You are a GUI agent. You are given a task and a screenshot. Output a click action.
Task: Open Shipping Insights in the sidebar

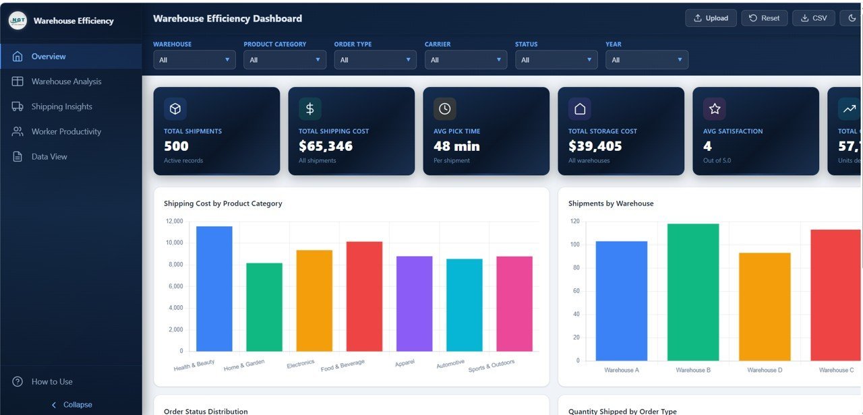(x=61, y=106)
